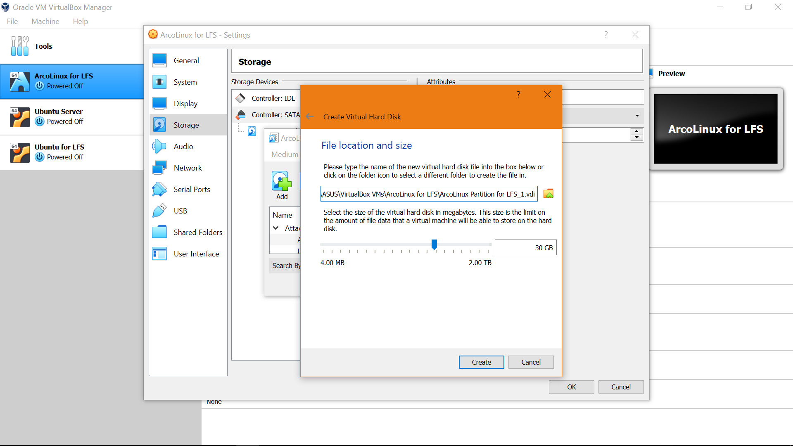Open Network settings category

188,168
